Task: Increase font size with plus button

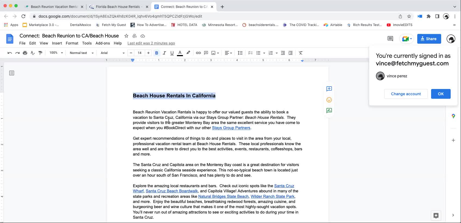Action: pyautogui.click(x=148, y=53)
